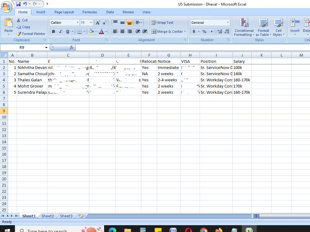Insert function with fx button
The width and height of the screenshot is (310, 232).
click(72, 47)
